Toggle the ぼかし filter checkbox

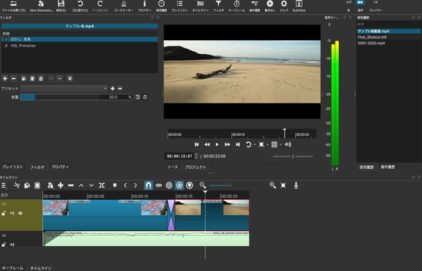(x=5, y=39)
